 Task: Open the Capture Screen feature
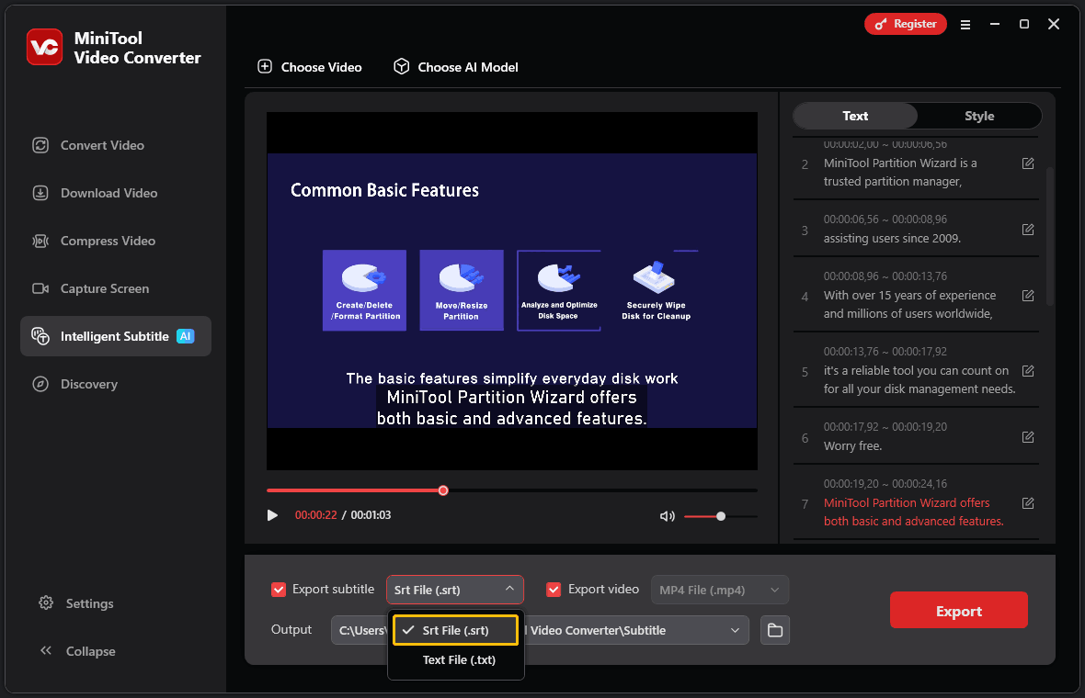tap(104, 288)
